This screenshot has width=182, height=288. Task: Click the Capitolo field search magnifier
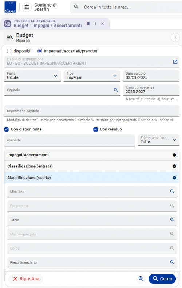click(116, 90)
